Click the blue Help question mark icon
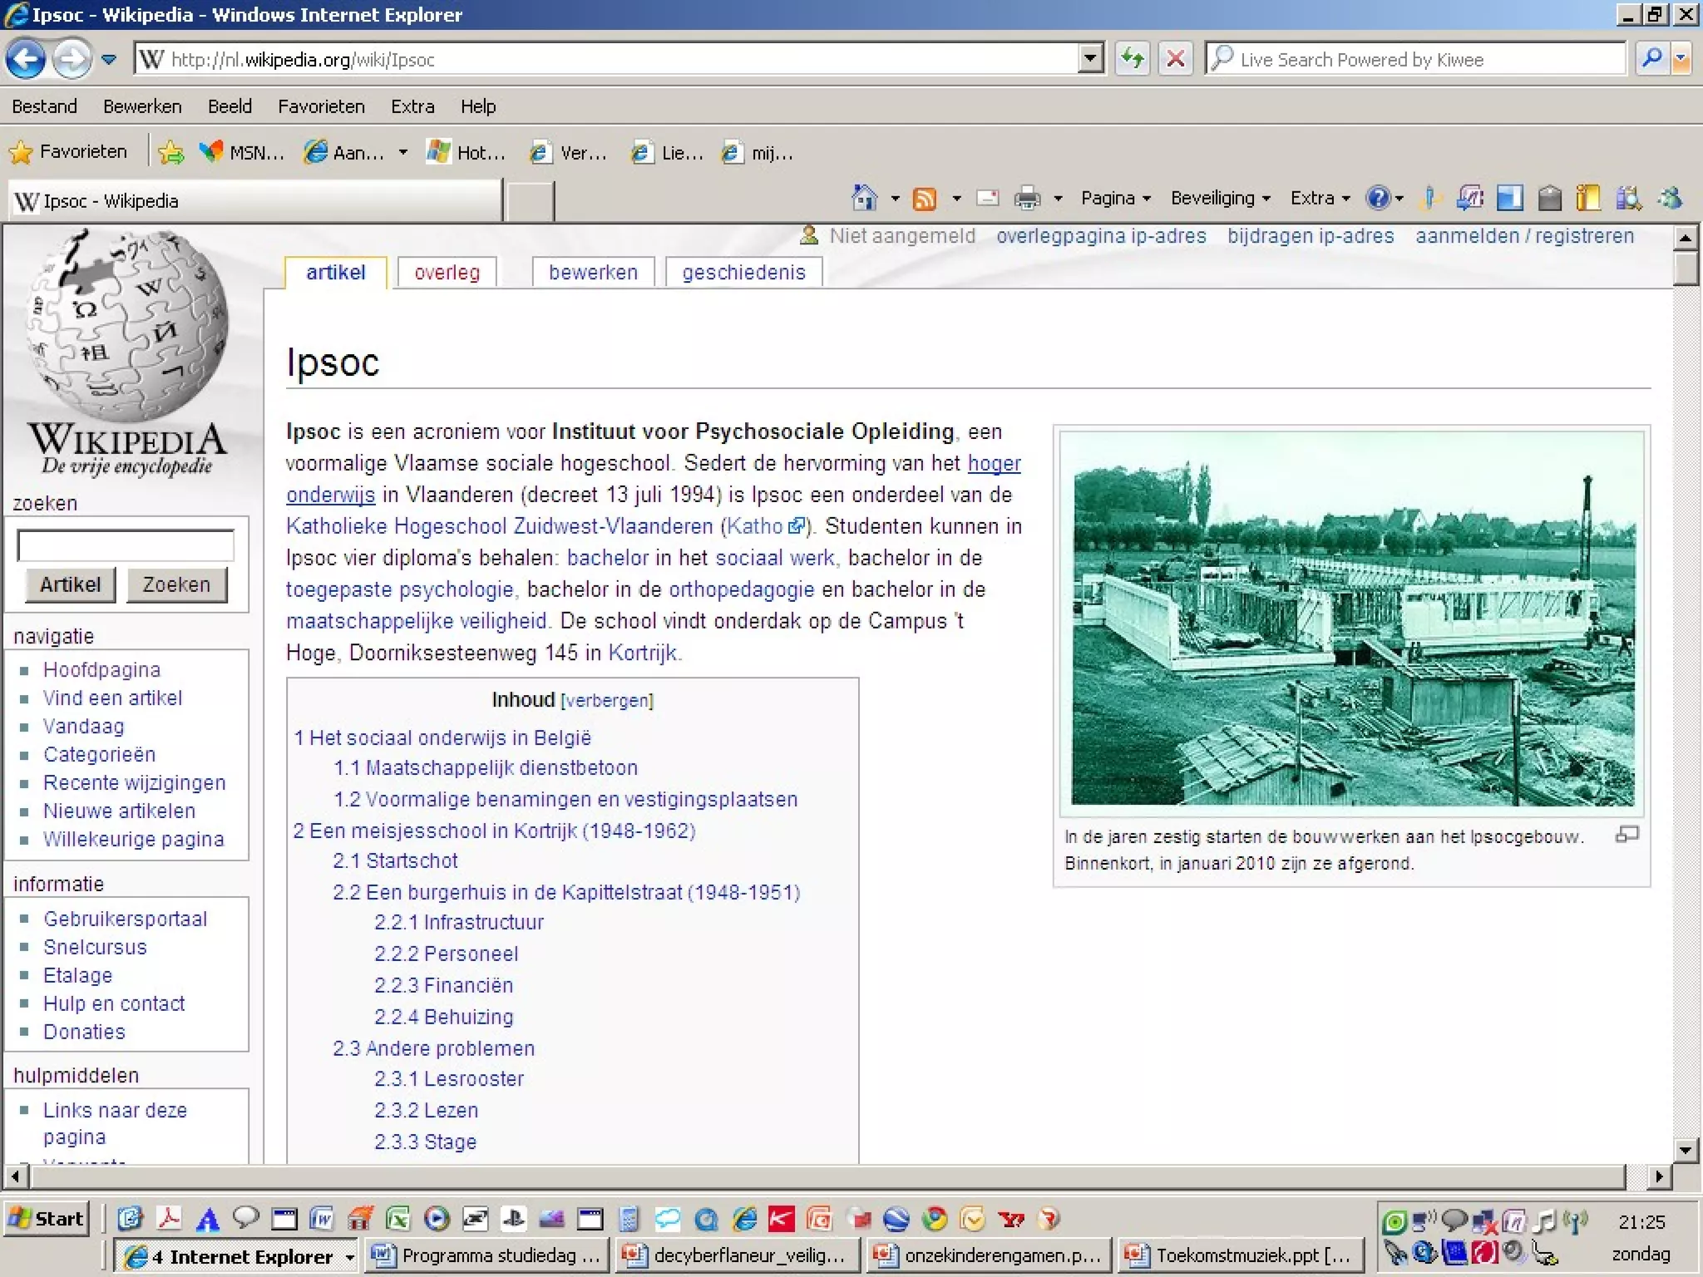 click(x=1378, y=199)
